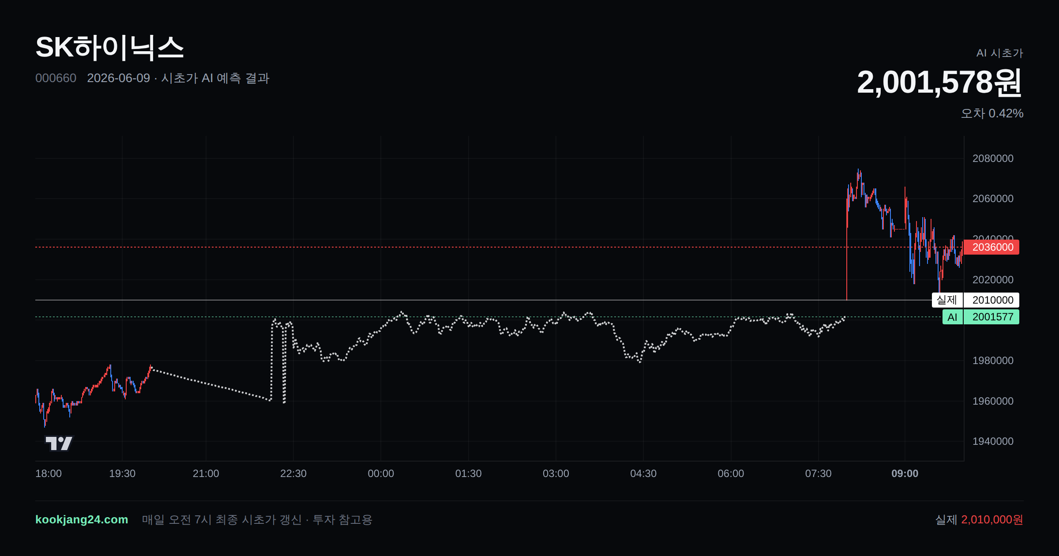Click the 01:30 time axis label
Image resolution: width=1059 pixels, height=556 pixels.
(x=469, y=473)
